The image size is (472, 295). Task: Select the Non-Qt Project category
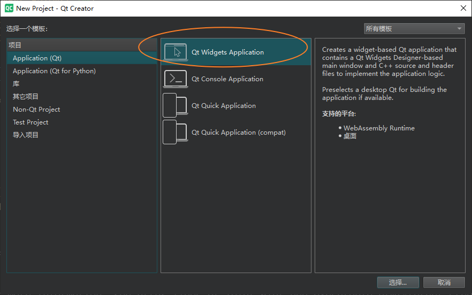point(82,110)
